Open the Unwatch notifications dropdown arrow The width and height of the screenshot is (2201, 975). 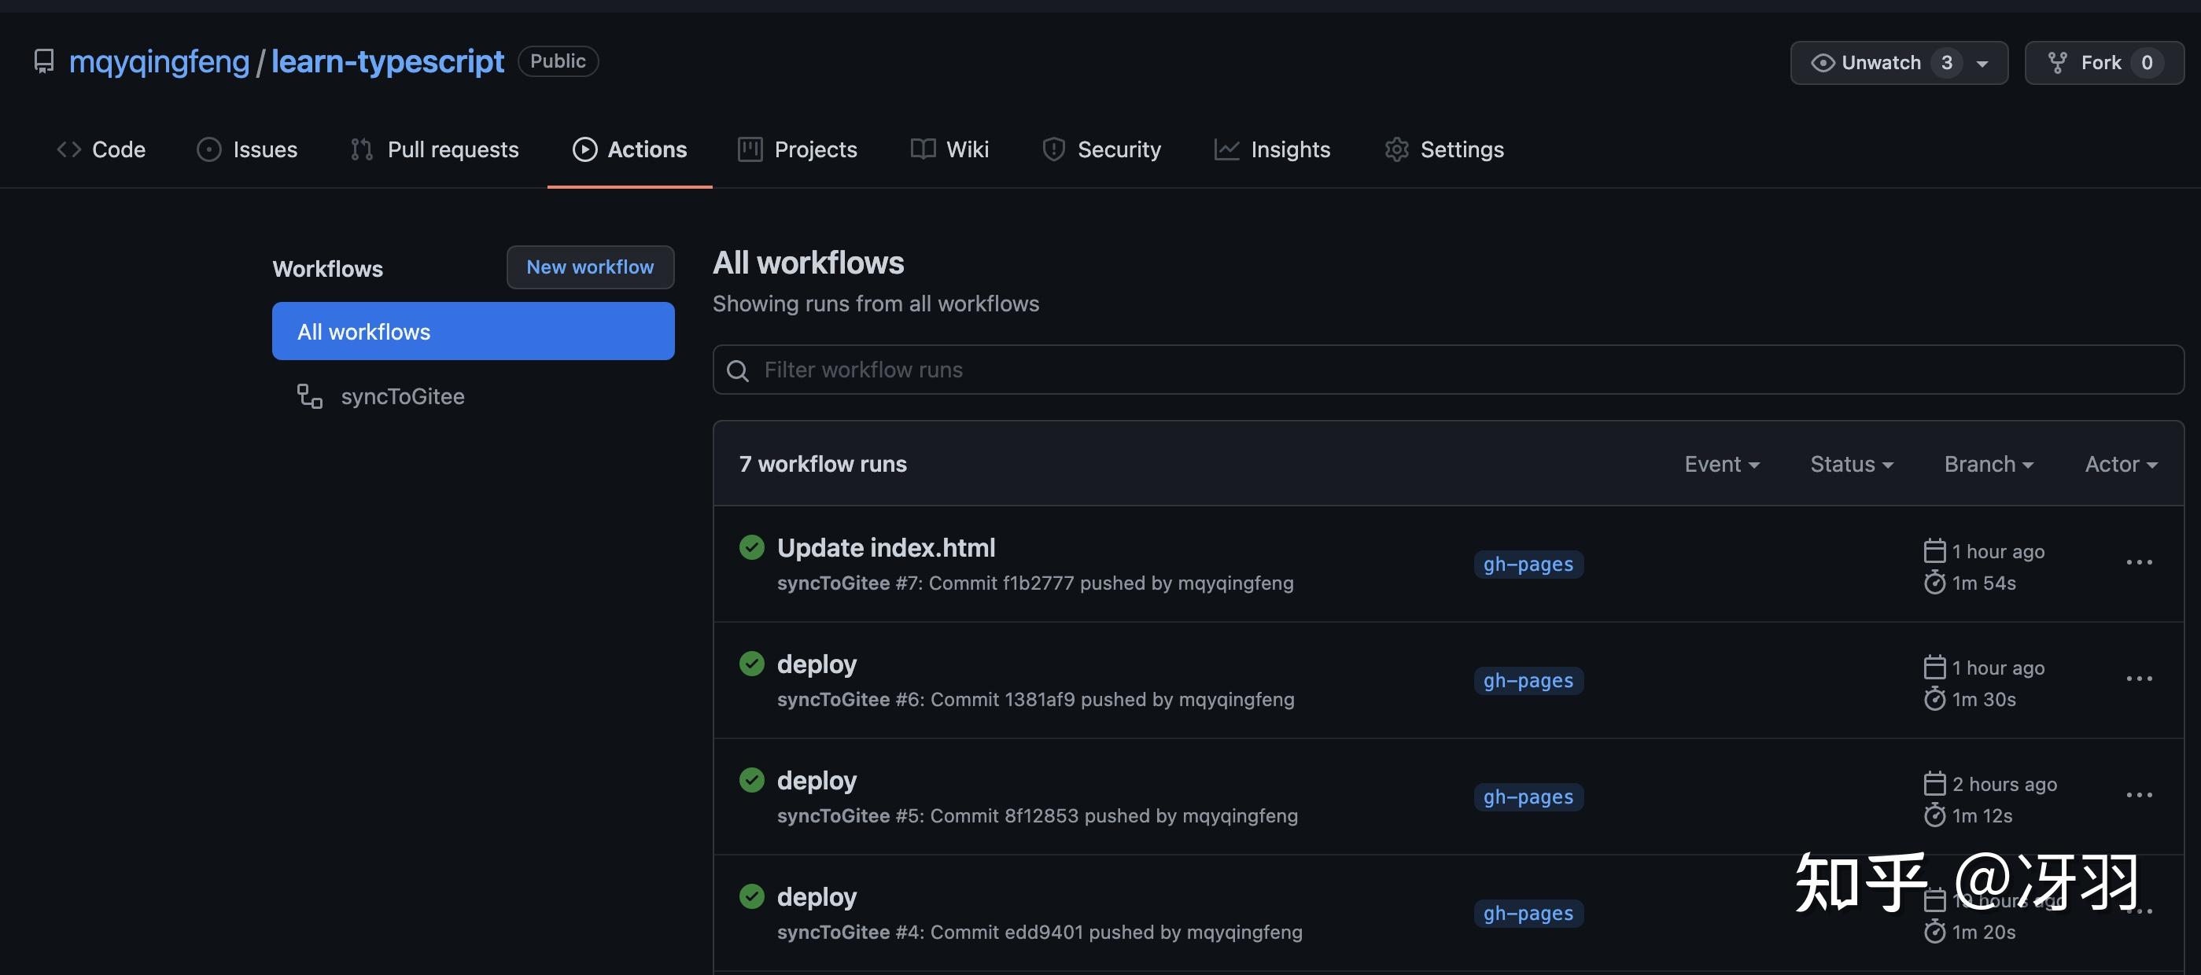[x=1982, y=63]
